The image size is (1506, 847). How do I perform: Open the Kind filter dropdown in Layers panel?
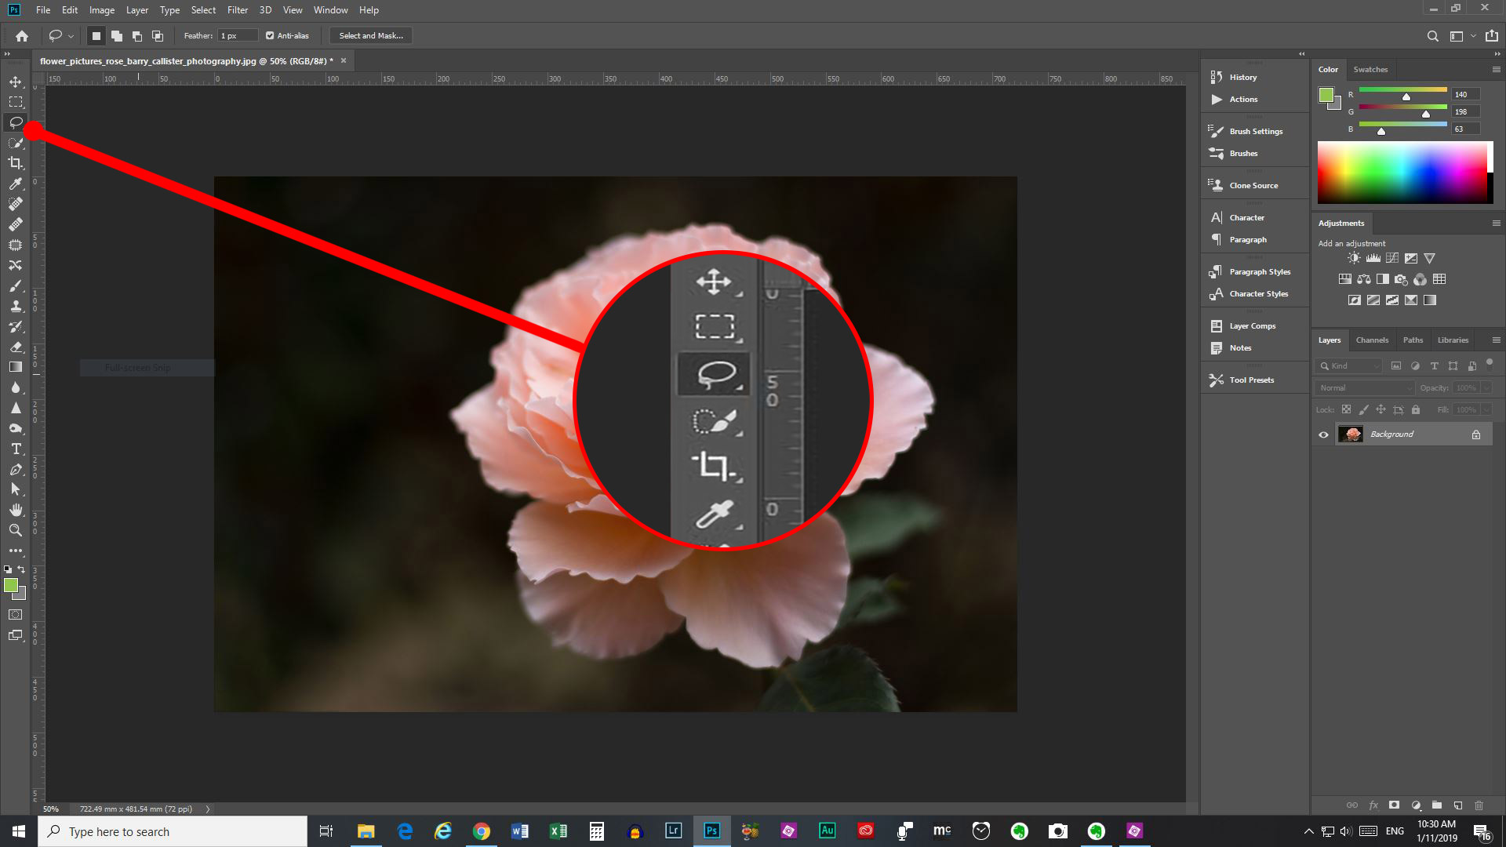pos(1348,365)
